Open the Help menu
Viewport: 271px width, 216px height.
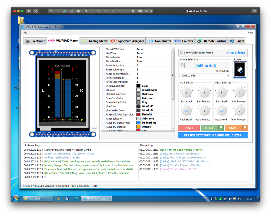[x=250, y=33]
